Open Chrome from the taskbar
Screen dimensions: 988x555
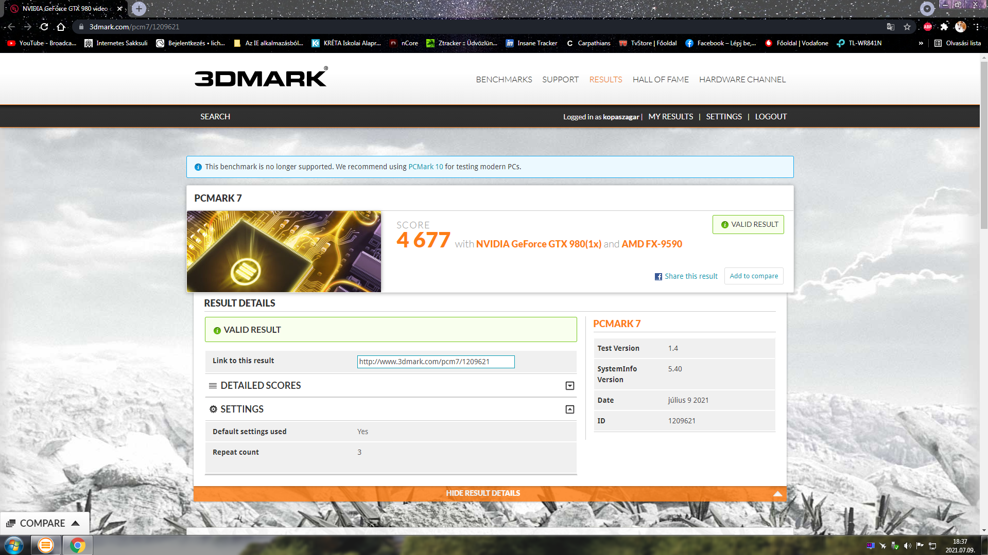tap(77, 545)
